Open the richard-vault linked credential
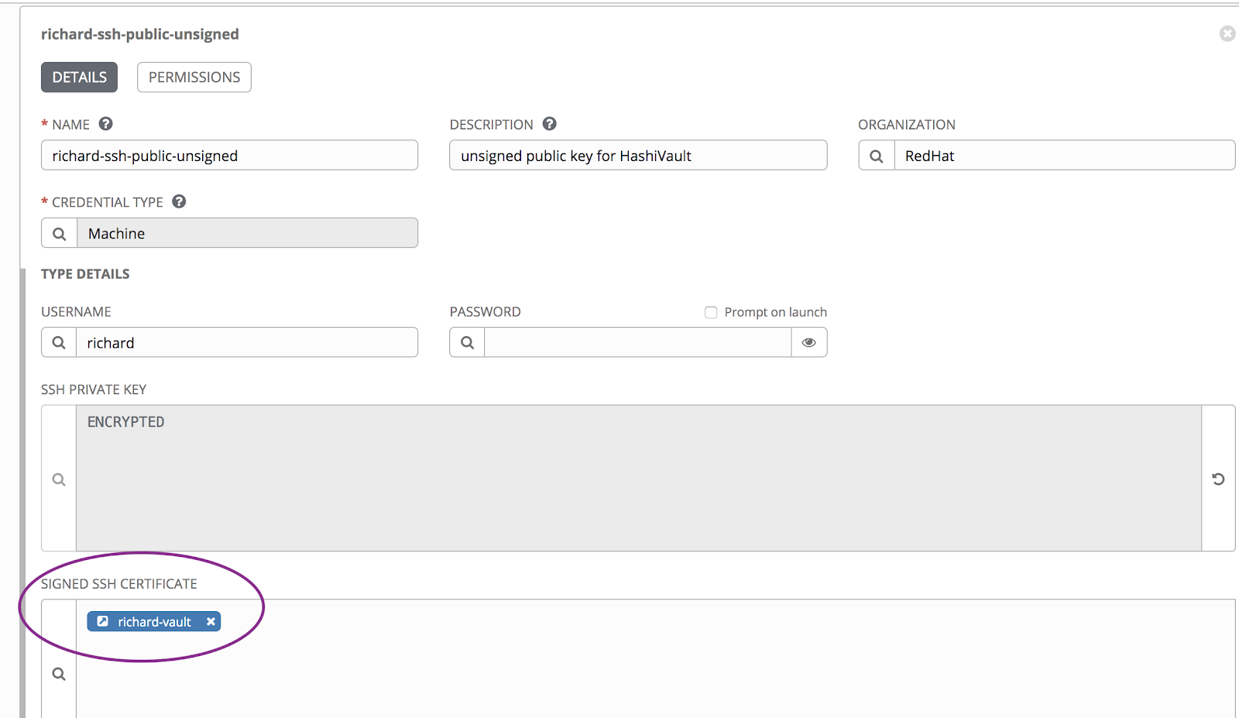This screenshot has height=718, width=1239. (154, 621)
